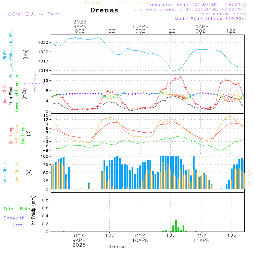
Task: Click the bottom '00Z 9APR 2025' time label
Action: 79,240
